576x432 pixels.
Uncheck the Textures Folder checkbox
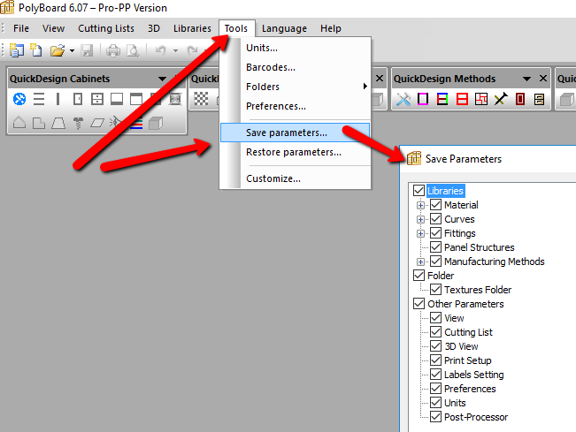435,290
